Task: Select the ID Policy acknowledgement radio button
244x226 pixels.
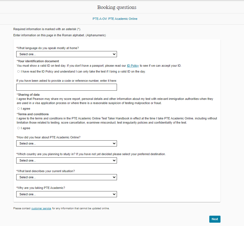Action: (18, 71)
